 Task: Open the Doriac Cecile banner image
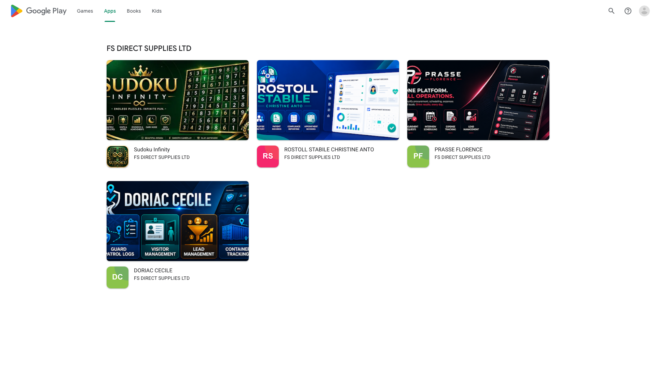[x=178, y=221]
